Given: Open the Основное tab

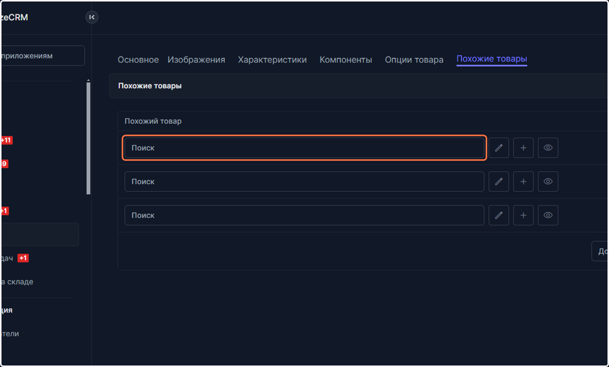Looking at the screenshot, I should point(138,60).
